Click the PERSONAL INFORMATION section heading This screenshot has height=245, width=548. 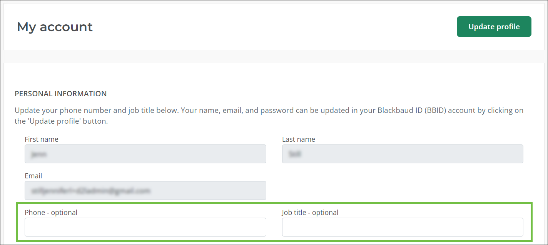coord(60,94)
